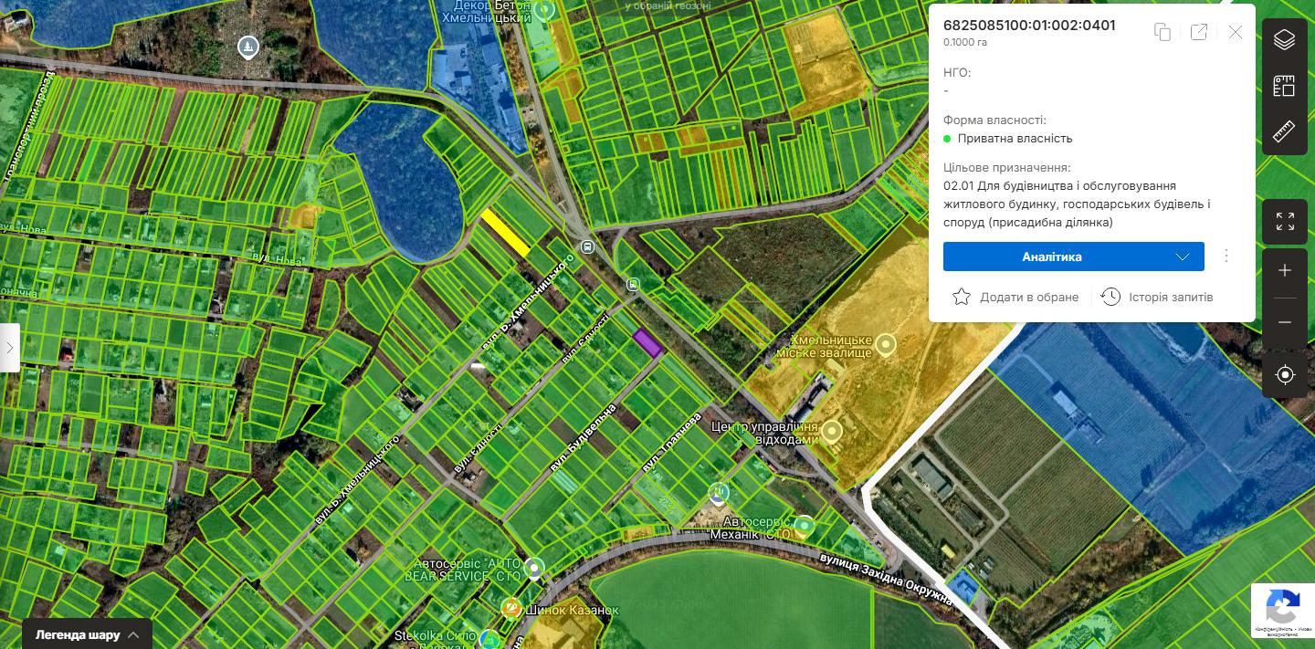Open Історія запитів request history

pyautogui.click(x=1157, y=297)
